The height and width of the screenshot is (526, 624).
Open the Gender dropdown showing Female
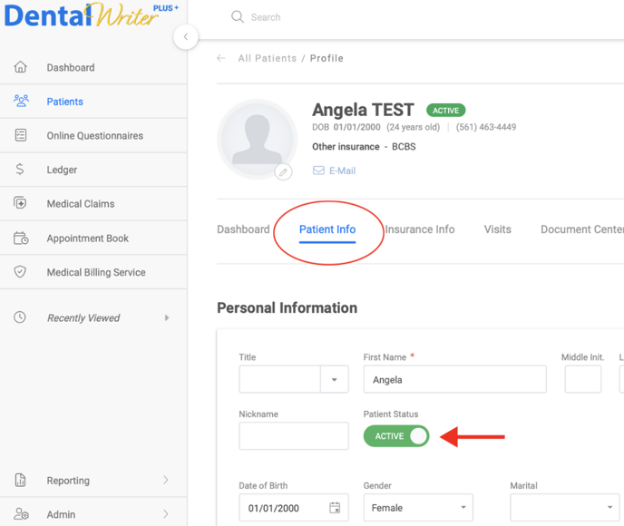418,507
